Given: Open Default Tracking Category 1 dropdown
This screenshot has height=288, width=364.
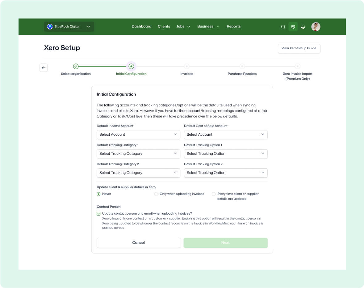Looking at the screenshot, I should pyautogui.click(x=138, y=154).
